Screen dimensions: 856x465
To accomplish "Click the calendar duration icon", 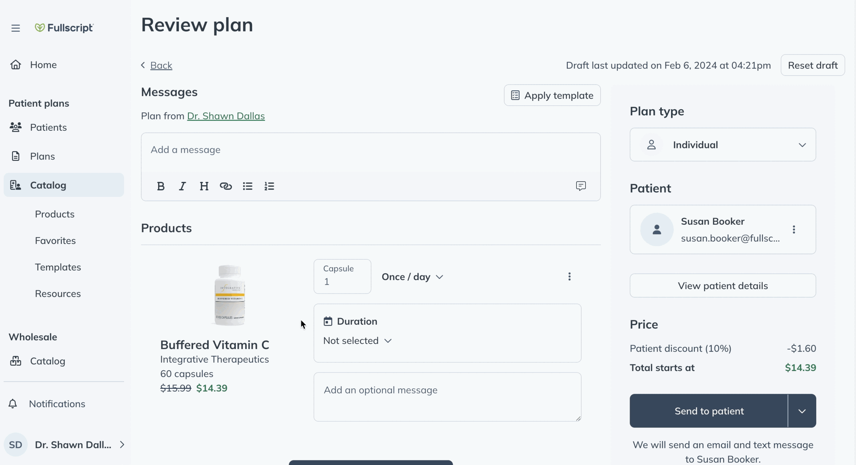I will pyautogui.click(x=327, y=321).
